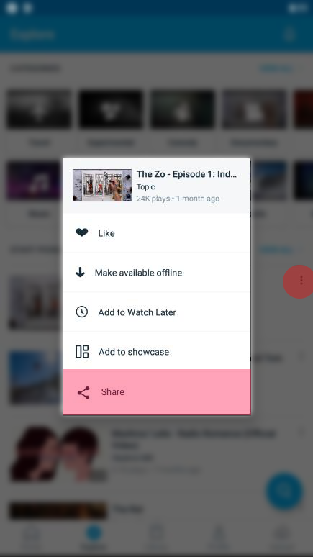Click the title The Zo - Episode 1
313x557 pixels.
pos(186,174)
